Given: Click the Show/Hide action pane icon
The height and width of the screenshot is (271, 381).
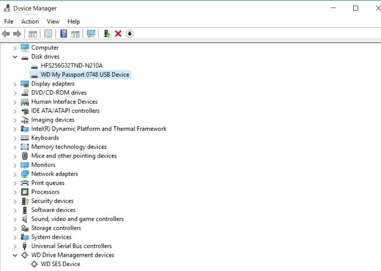Looking at the screenshot, I should click(x=75, y=34).
